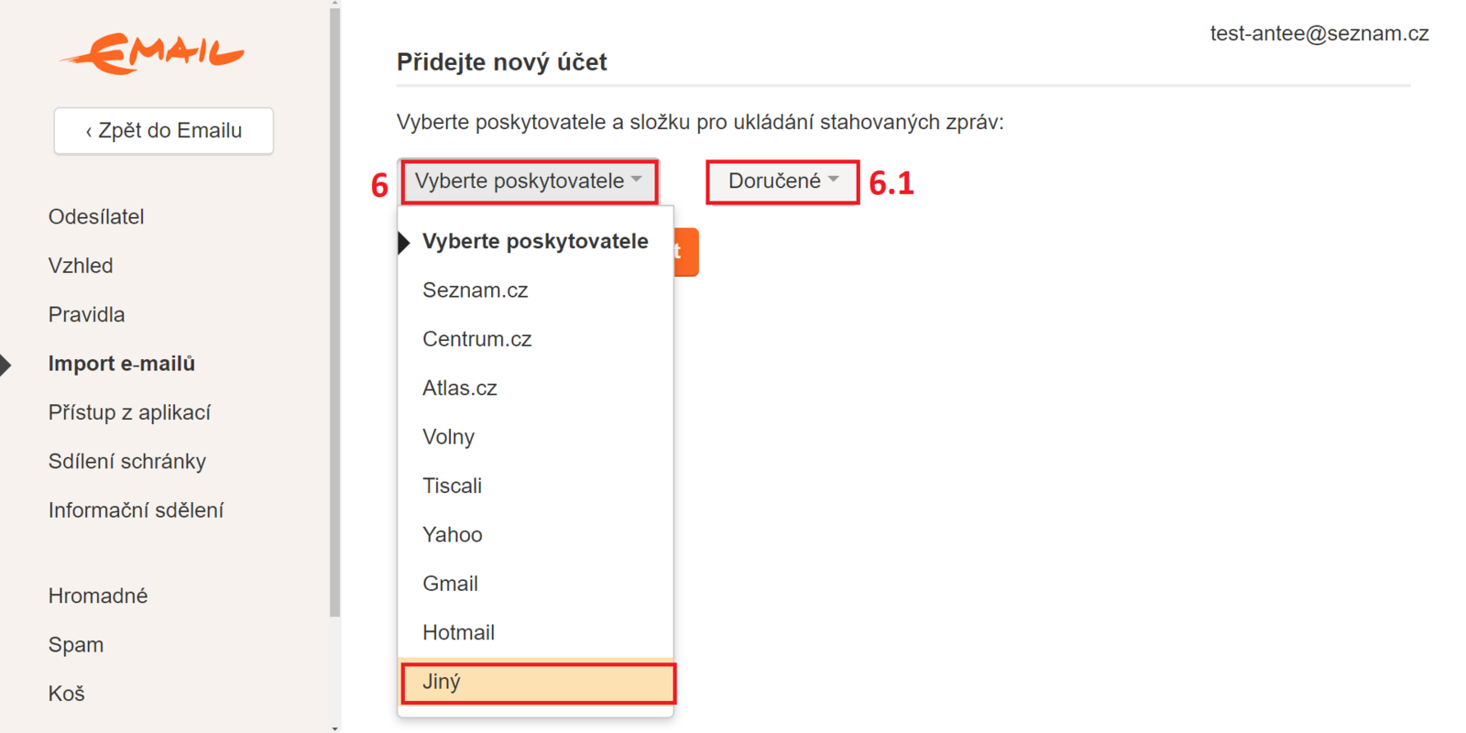Click the Seznam Email logo
The image size is (1466, 733).
tap(152, 53)
